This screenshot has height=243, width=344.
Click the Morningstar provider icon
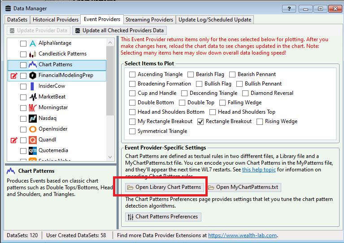tap(33, 108)
